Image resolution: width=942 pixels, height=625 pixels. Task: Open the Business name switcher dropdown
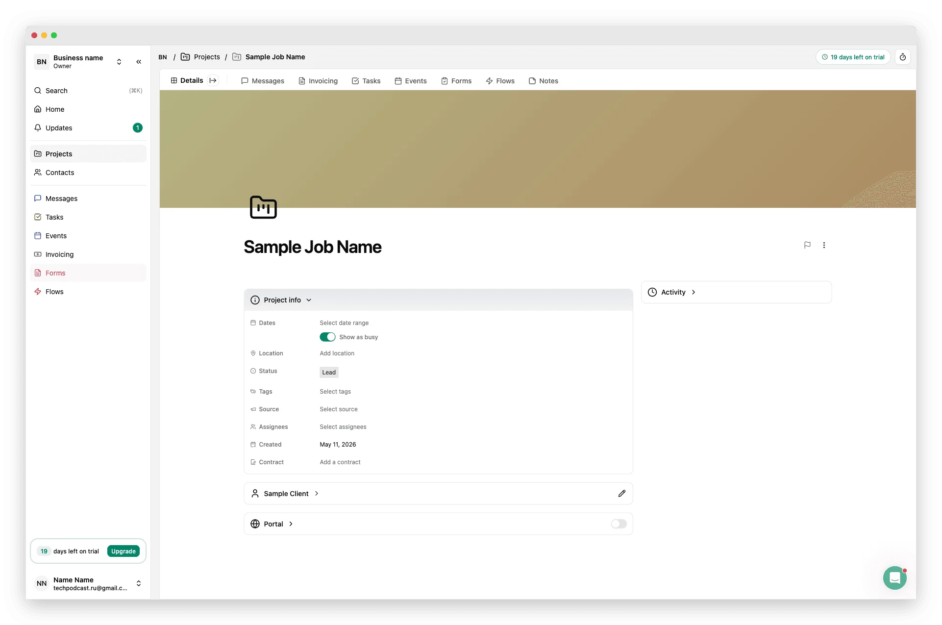click(x=119, y=62)
